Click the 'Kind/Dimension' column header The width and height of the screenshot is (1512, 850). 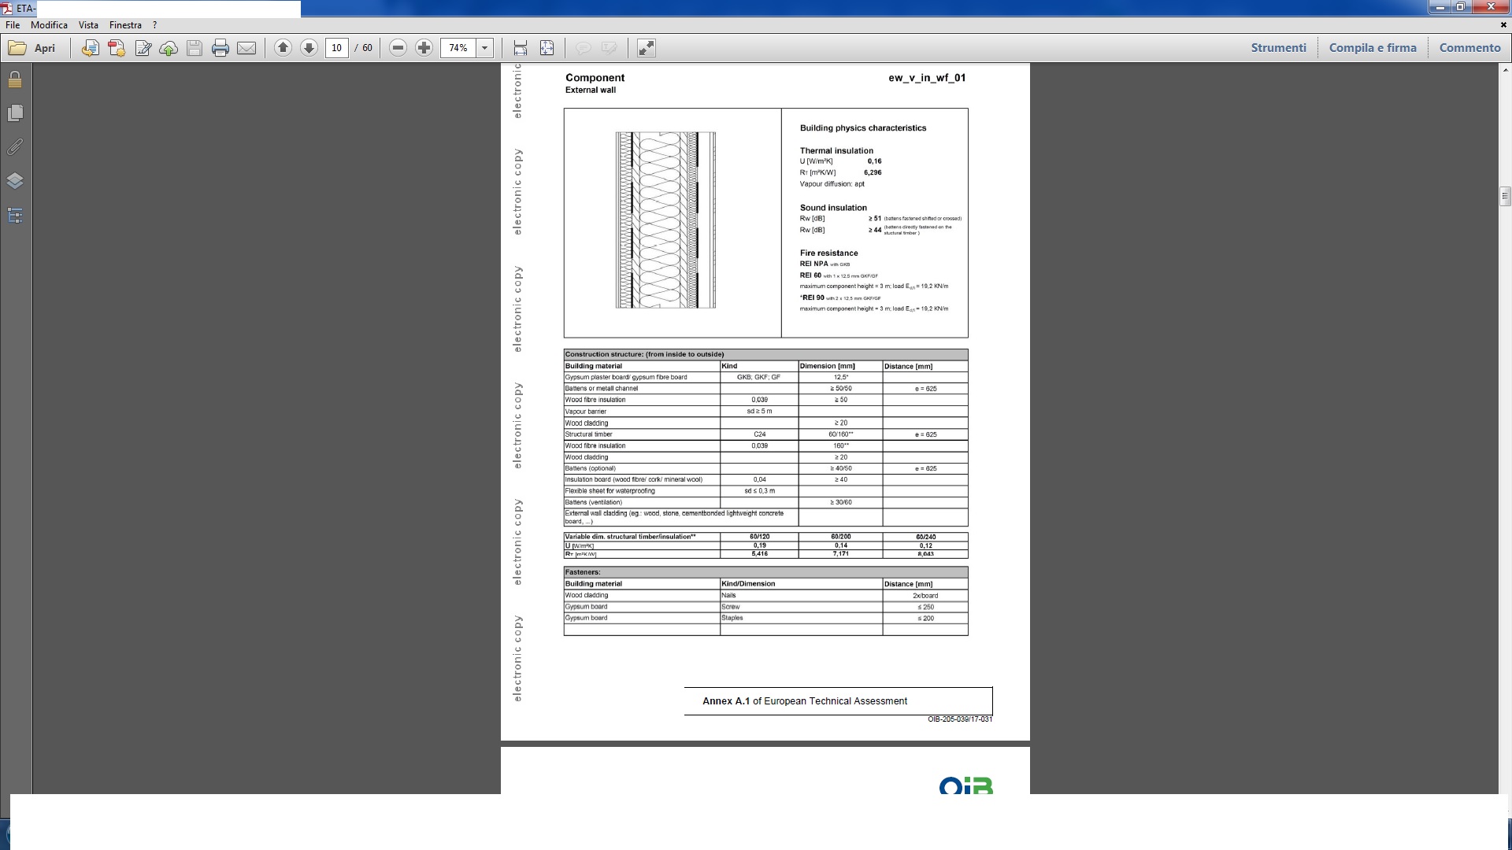tap(801, 584)
